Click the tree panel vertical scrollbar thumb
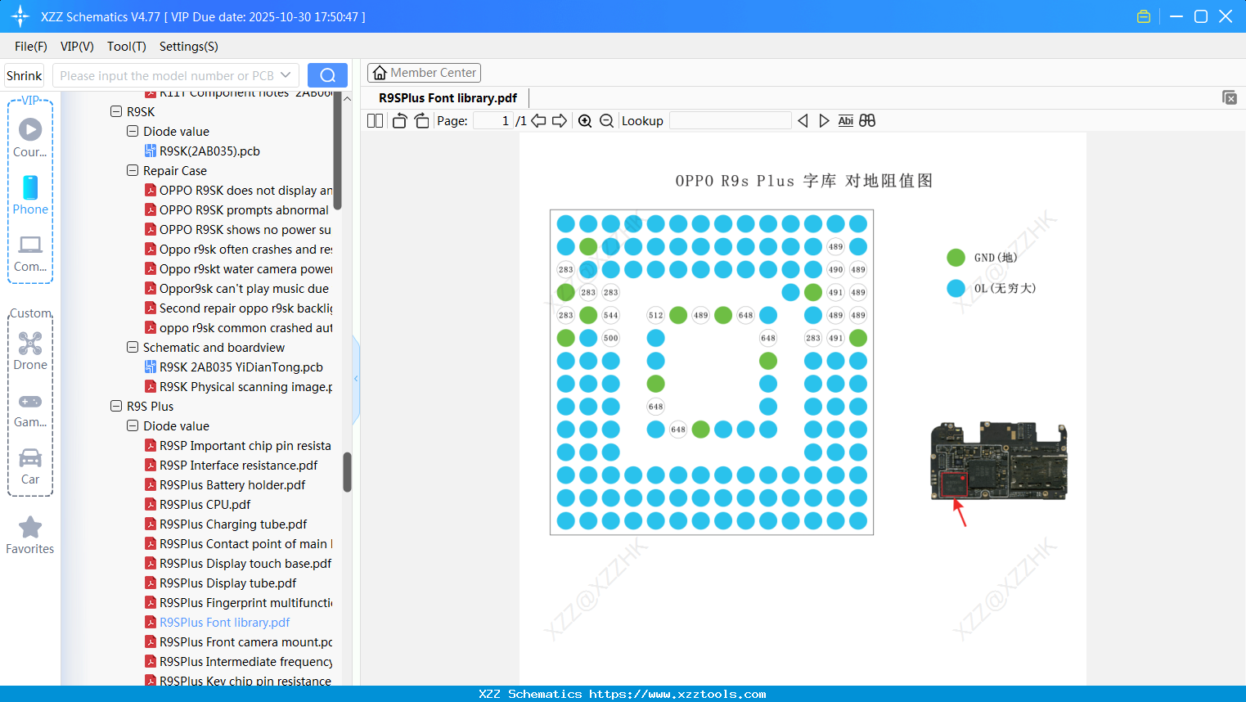This screenshot has width=1246, height=702. point(347,472)
